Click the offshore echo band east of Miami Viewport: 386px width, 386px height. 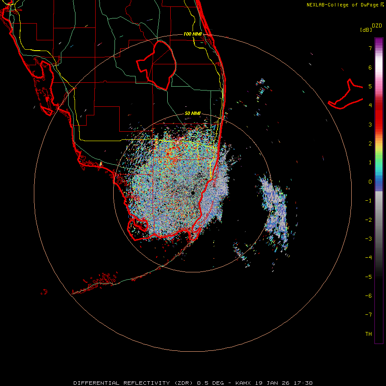tap(276, 212)
